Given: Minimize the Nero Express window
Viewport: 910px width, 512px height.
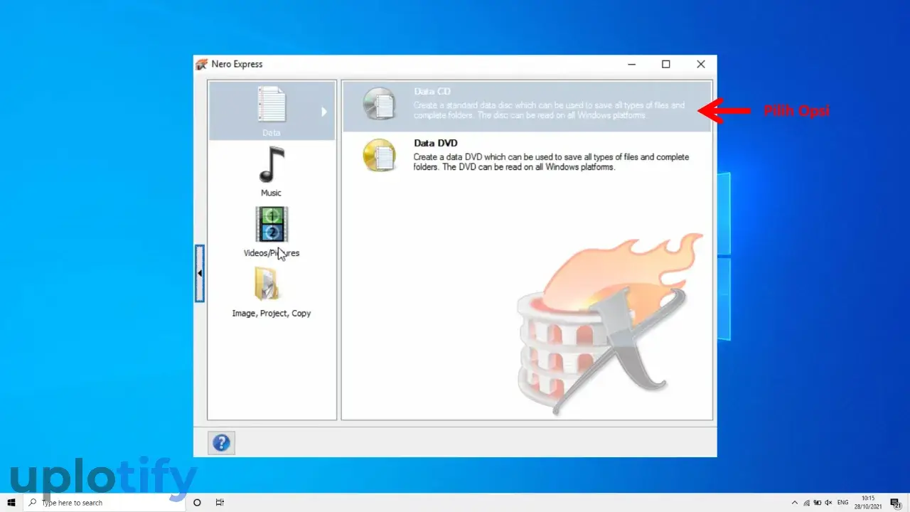Looking at the screenshot, I should pos(632,64).
